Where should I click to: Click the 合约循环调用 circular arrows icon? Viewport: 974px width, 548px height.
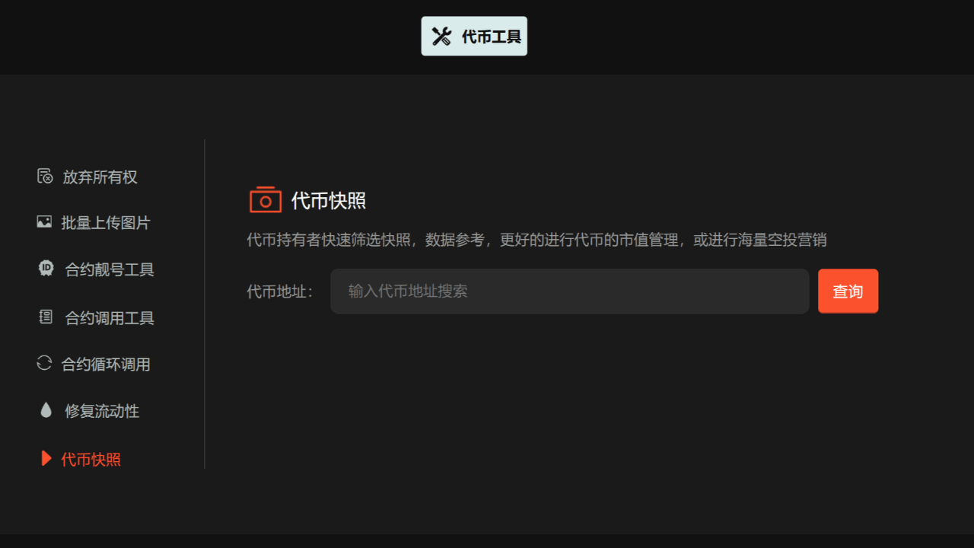pyautogui.click(x=44, y=363)
